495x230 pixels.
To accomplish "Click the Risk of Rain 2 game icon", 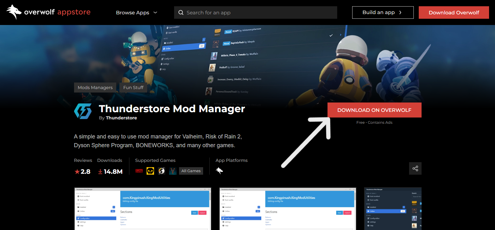I will tap(162, 171).
